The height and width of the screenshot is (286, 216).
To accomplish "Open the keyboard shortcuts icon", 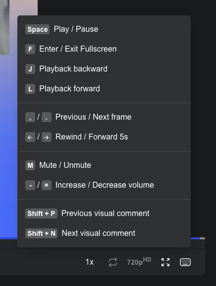I will pos(185,262).
